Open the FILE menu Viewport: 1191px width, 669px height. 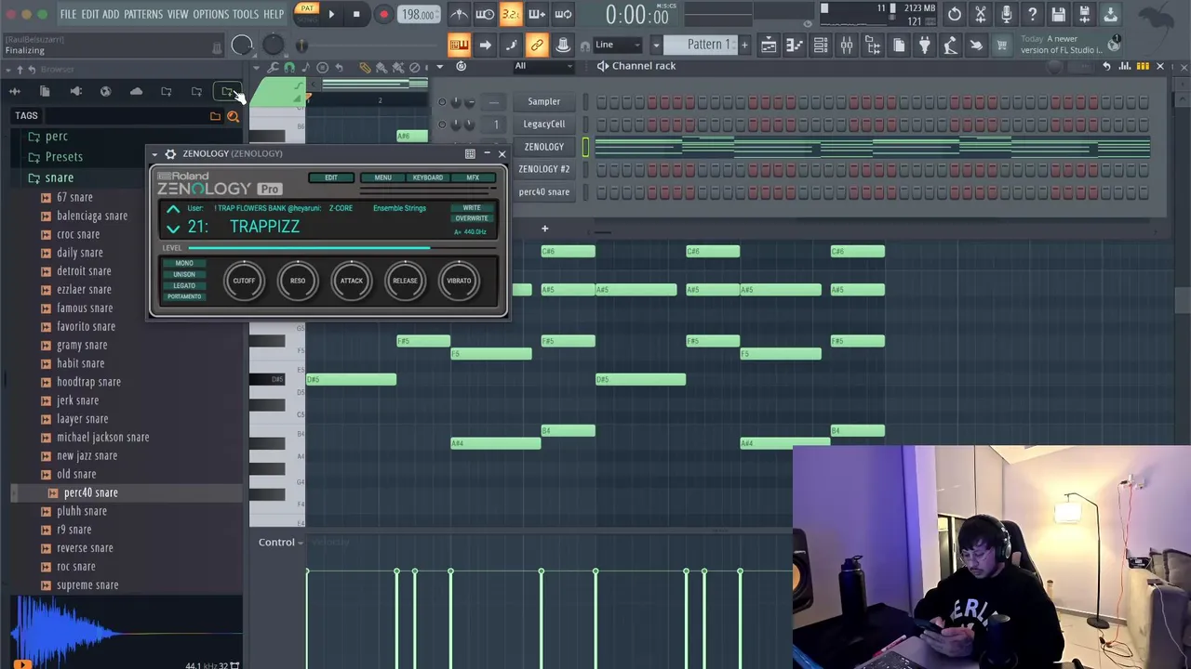point(68,14)
